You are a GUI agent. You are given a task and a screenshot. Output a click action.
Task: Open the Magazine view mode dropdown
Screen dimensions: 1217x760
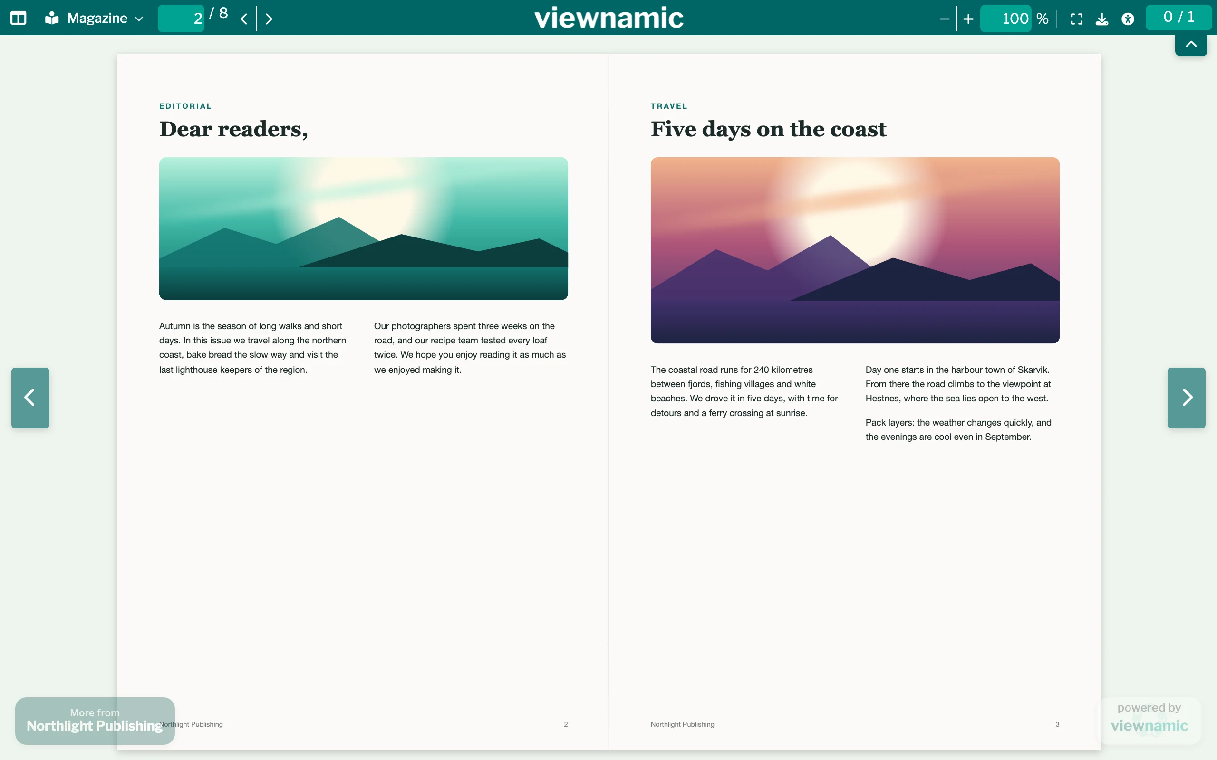[95, 19]
